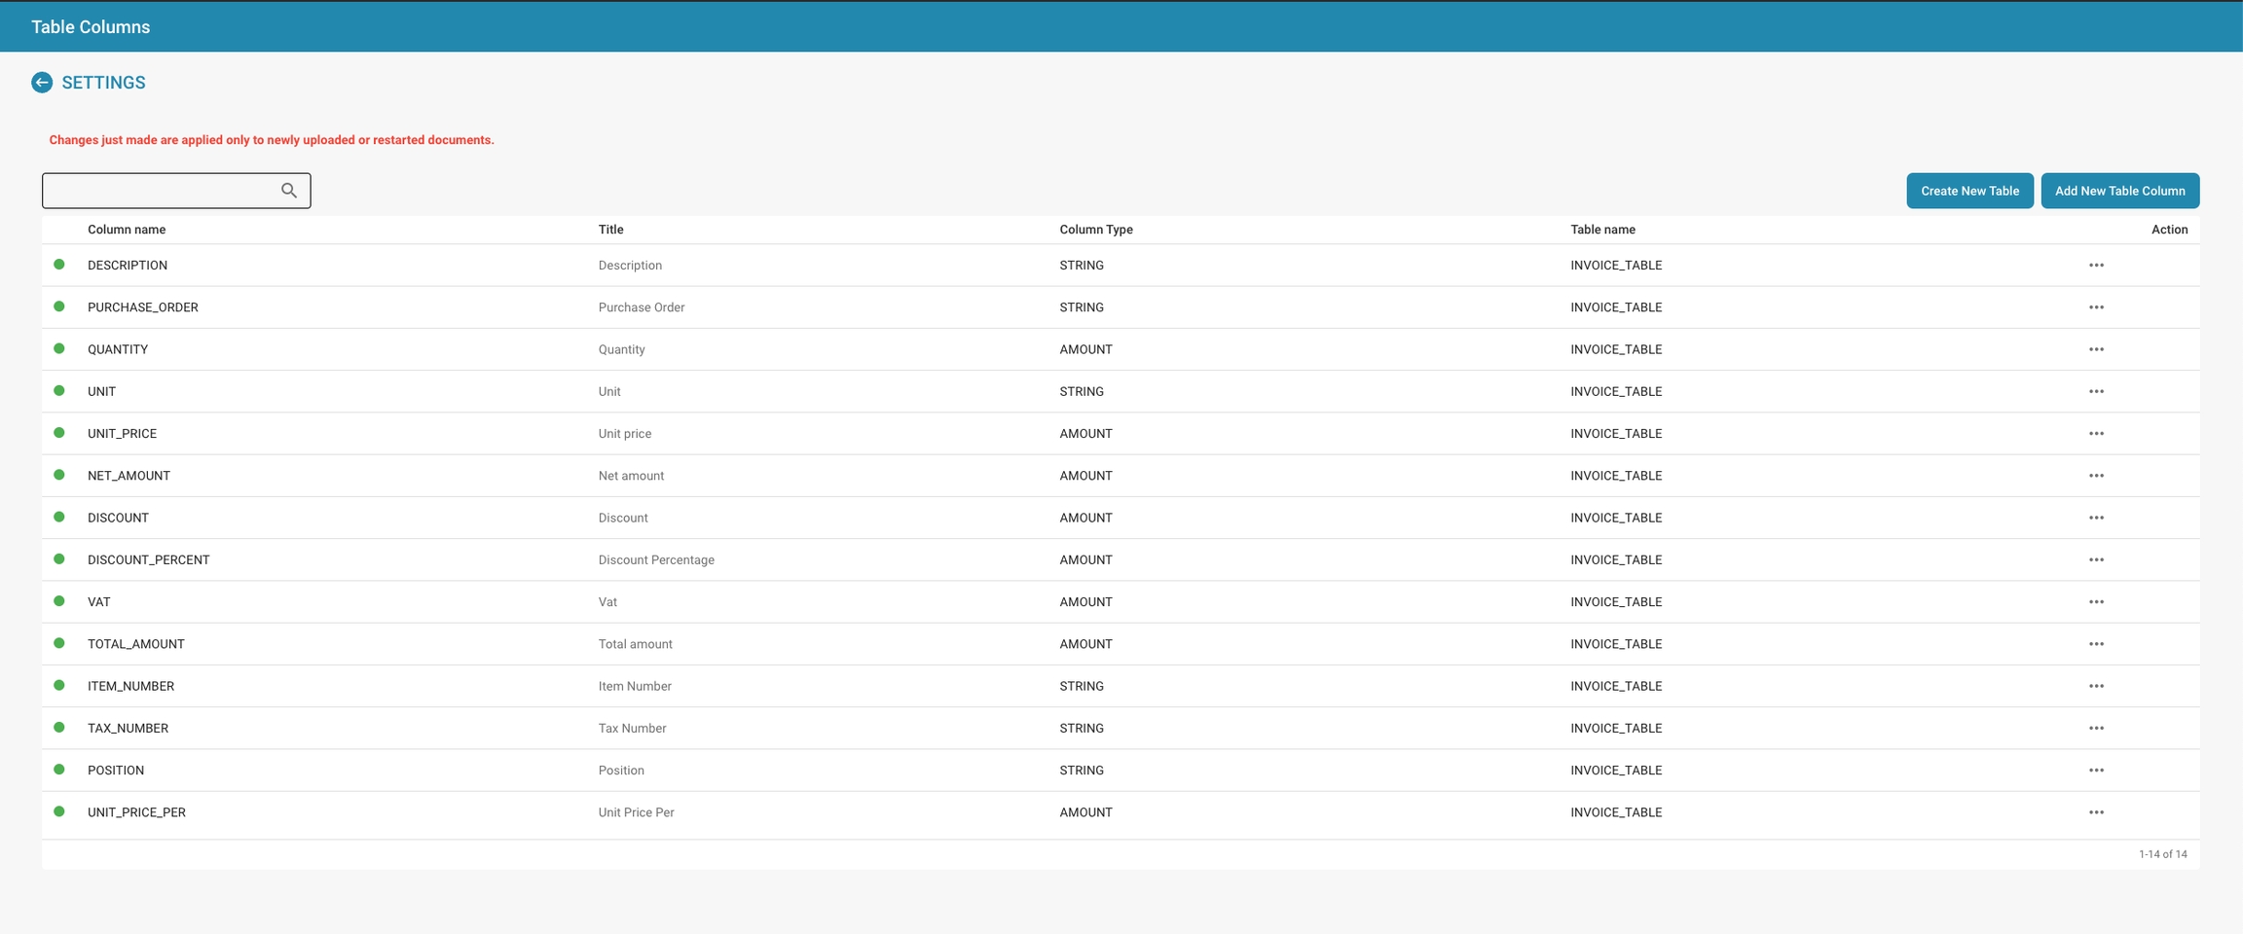Open actions menu for PURCHASE_ORDER row

pyautogui.click(x=2096, y=307)
